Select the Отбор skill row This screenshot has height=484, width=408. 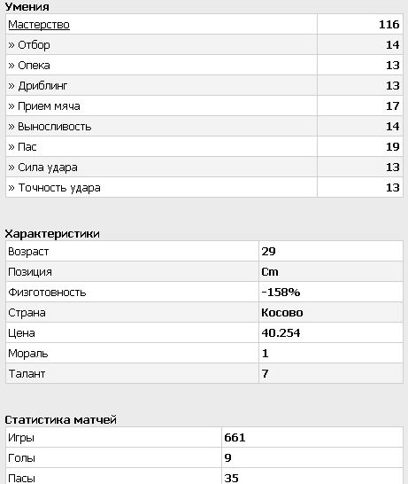click(x=204, y=44)
